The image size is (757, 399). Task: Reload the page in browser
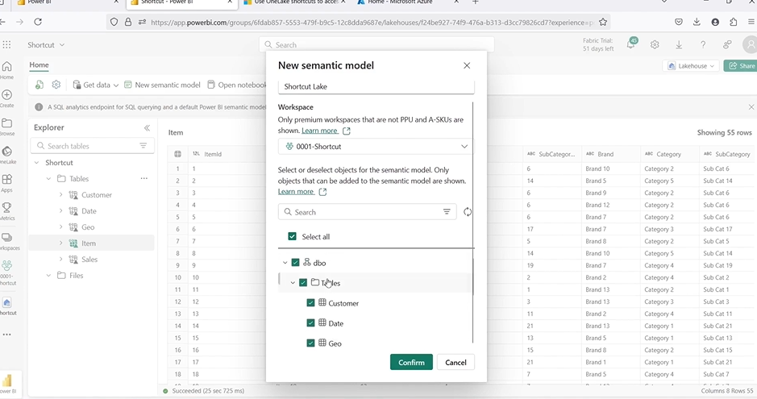pyautogui.click(x=38, y=22)
